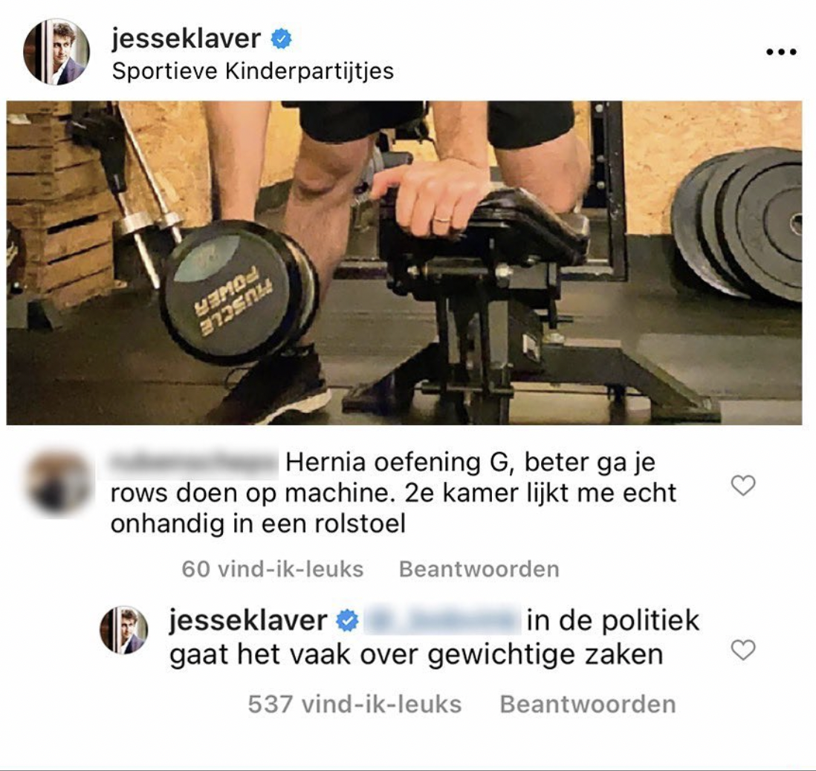This screenshot has width=816, height=771.
Task: Click the Hernia oefening comment text
Action: click(393, 492)
